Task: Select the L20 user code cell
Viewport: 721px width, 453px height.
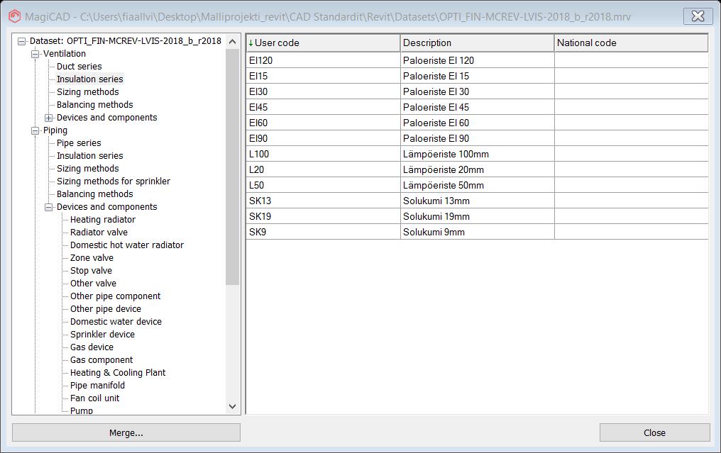Action: click(x=324, y=170)
